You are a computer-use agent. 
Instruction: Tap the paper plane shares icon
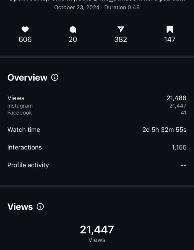[121, 29]
